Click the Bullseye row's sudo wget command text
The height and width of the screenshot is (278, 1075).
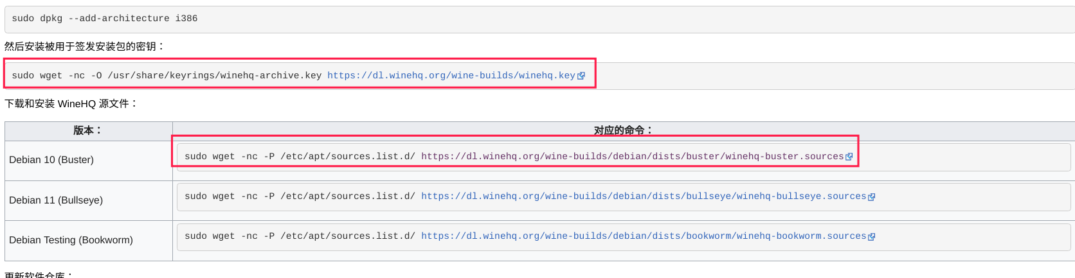coord(300,196)
